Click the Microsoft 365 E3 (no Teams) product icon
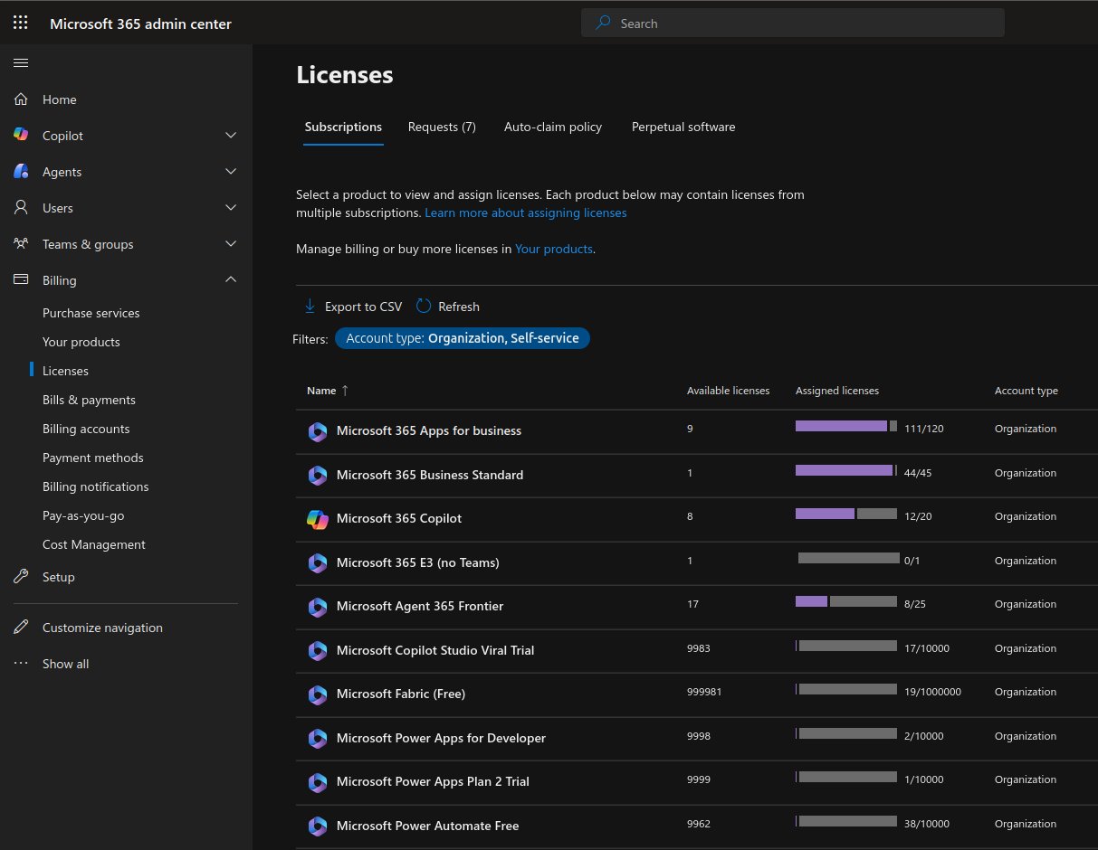The height and width of the screenshot is (850, 1098). [317, 562]
